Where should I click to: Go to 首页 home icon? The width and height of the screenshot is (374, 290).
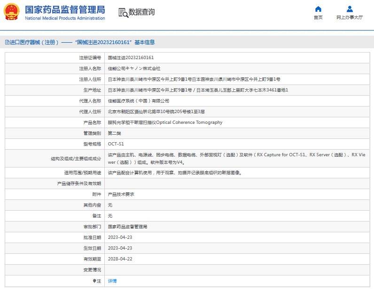point(318,9)
